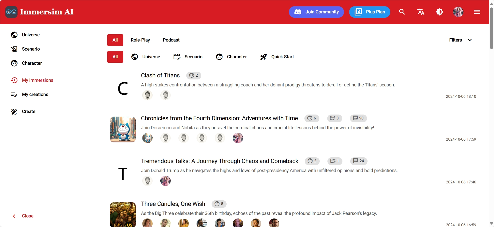
Task: Switch to the Podcast tab
Action: (x=171, y=40)
